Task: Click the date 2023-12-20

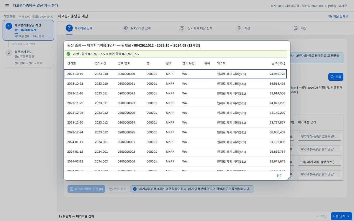Action: click(75, 123)
